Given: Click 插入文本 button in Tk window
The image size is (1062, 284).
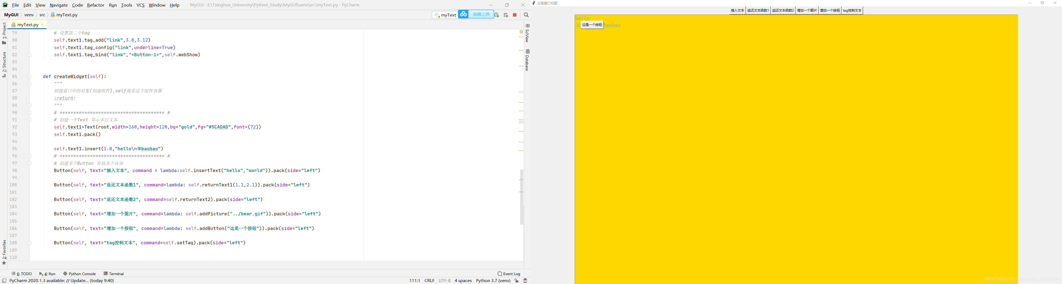Looking at the screenshot, I should (x=738, y=11).
